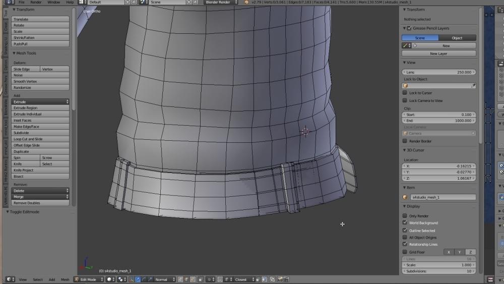
Task: Click the Loop Cut and Slide button
Action: pyautogui.click(x=40, y=139)
